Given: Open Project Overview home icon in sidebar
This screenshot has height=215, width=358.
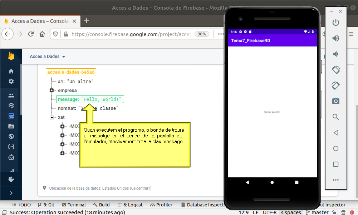Looking at the screenshot, I should click(x=11, y=71).
